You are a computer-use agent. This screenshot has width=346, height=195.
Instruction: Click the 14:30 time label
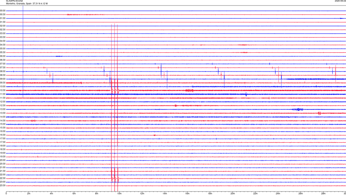click(3, 121)
